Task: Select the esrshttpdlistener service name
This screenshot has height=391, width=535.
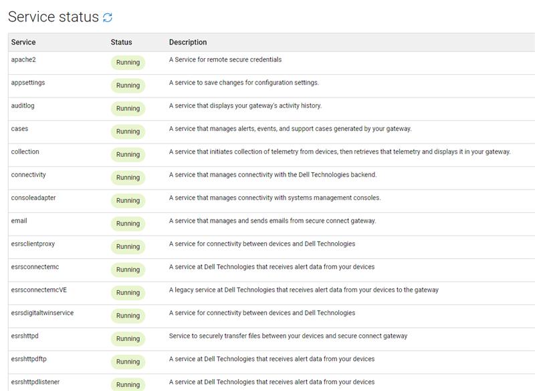Action: (x=35, y=382)
